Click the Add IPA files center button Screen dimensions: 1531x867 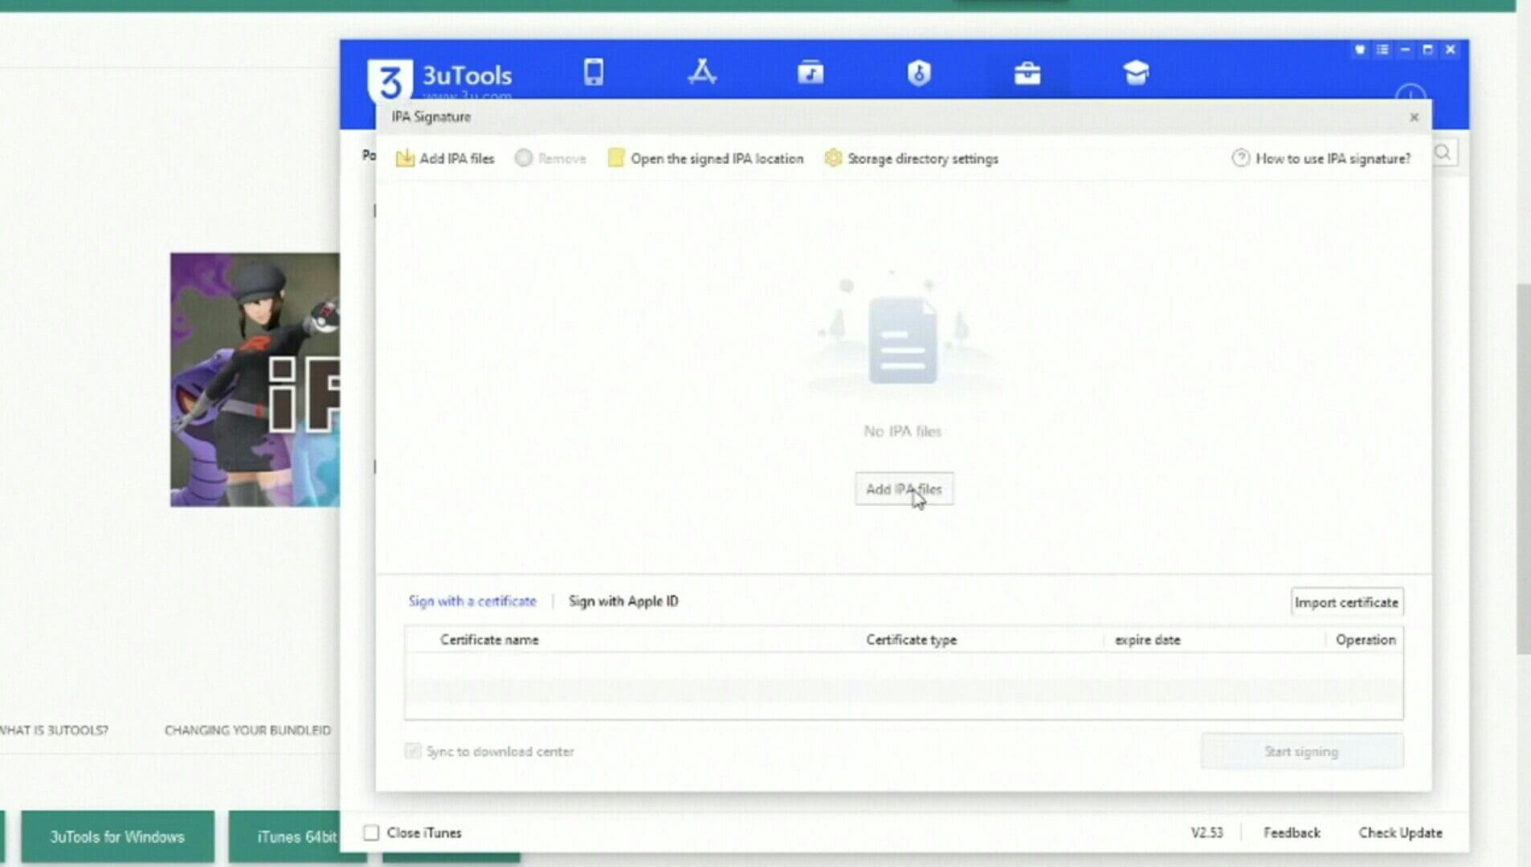click(904, 489)
